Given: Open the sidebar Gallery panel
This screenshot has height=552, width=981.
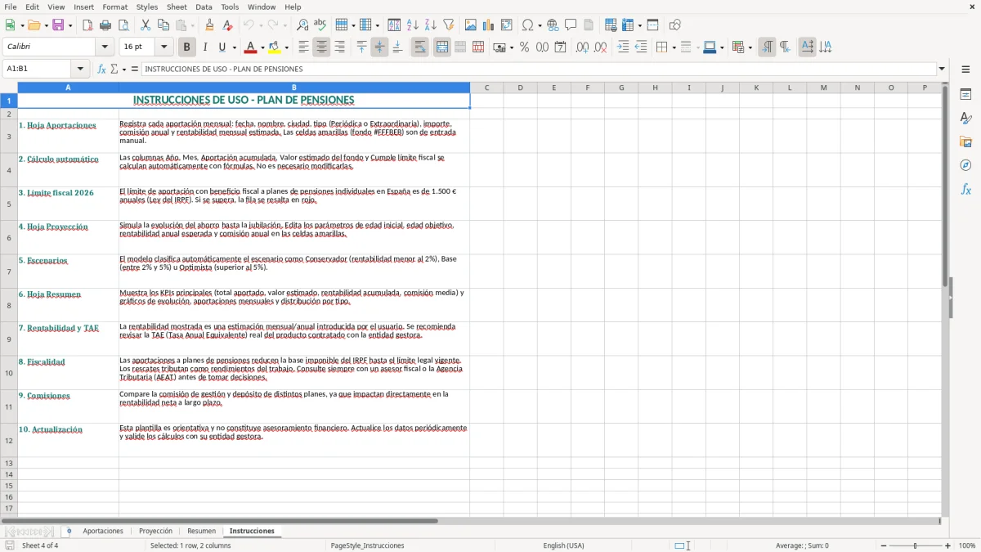Looking at the screenshot, I should tap(965, 141).
